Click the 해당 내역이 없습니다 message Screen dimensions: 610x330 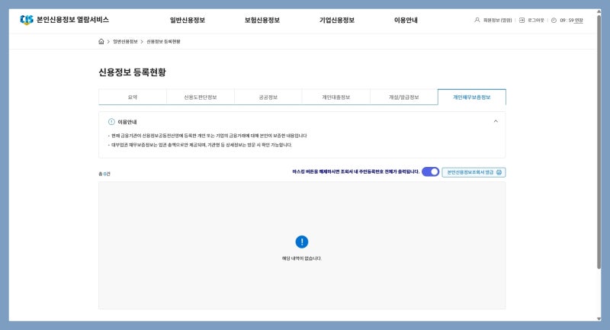(302, 258)
